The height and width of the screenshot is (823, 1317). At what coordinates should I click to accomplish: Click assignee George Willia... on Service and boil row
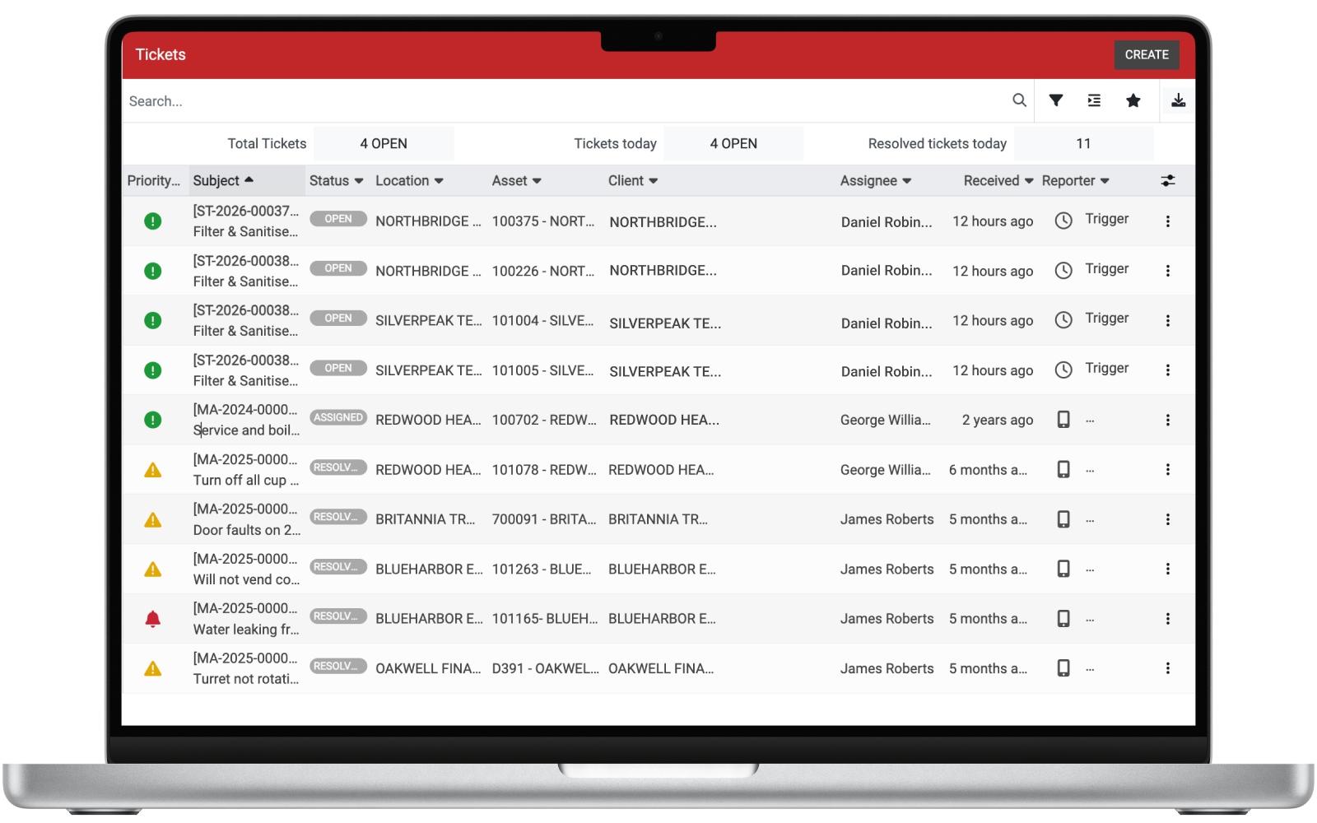pos(886,420)
